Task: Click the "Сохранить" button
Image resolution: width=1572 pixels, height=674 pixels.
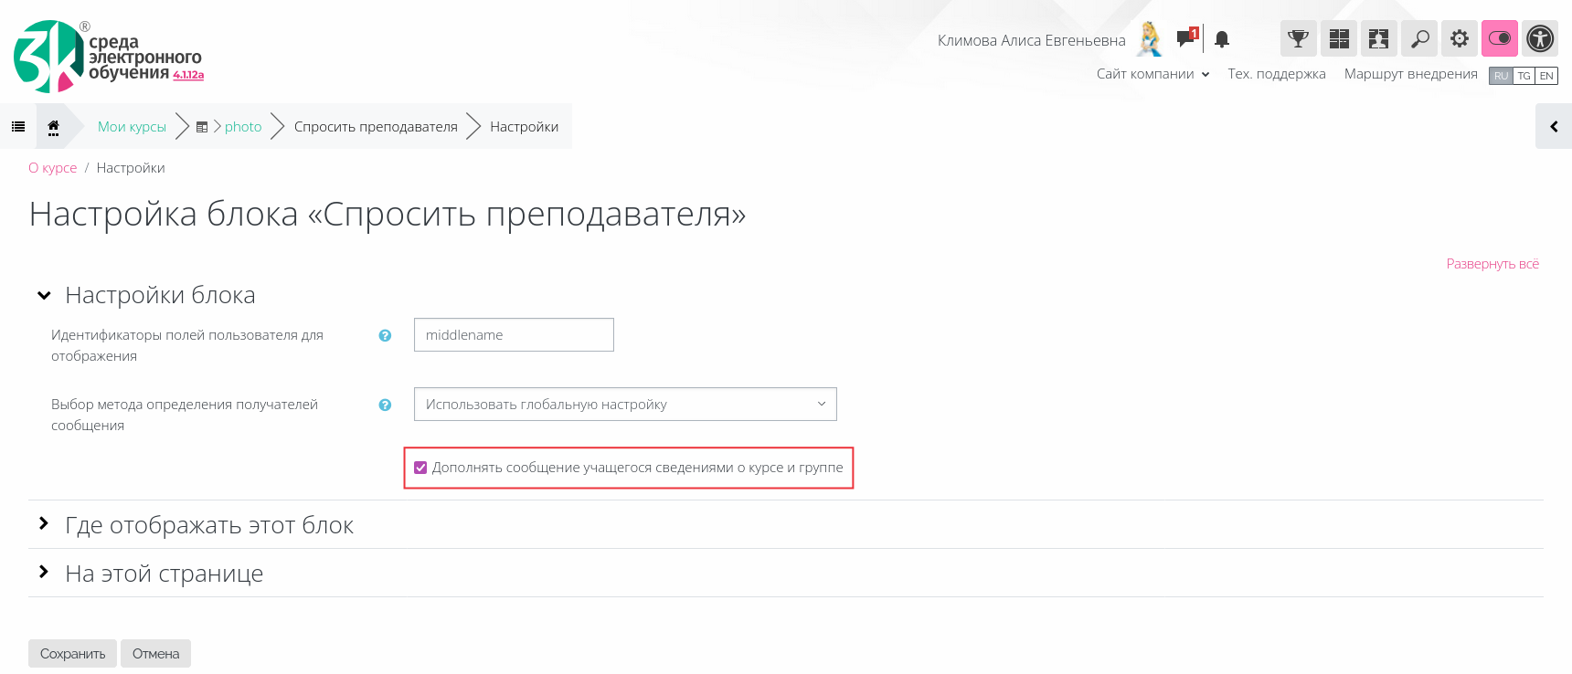Action: coord(72,654)
